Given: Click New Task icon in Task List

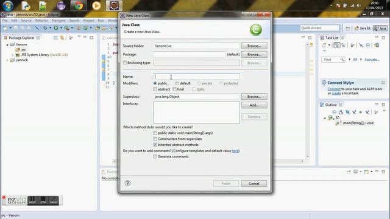Looking at the screenshot, I should [324, 45].
